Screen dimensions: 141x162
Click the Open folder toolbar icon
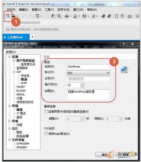coord(14,16)
